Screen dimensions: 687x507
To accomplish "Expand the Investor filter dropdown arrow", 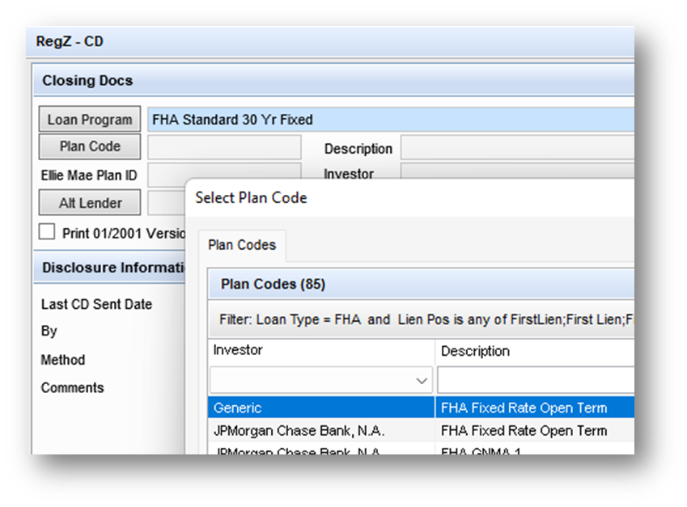I will click(422, 380).
